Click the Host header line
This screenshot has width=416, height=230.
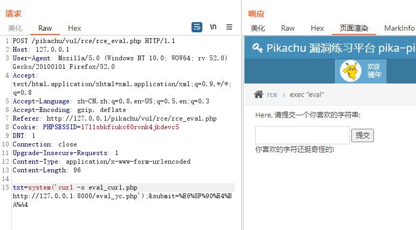(x=41, y=50)
